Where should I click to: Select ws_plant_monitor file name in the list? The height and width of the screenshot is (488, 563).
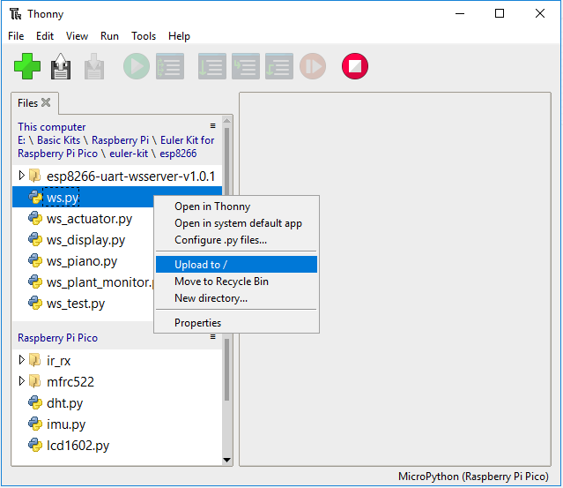100,282
